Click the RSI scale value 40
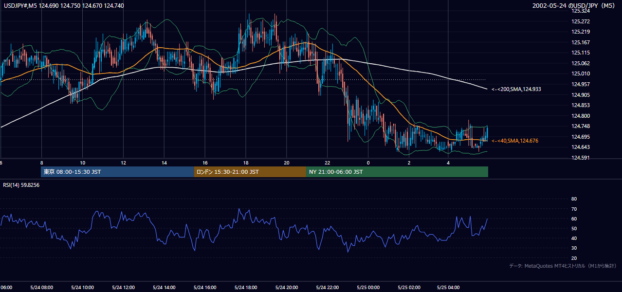Screen dimensions: 622x292 pyautogui.click(x=574, y=238)
